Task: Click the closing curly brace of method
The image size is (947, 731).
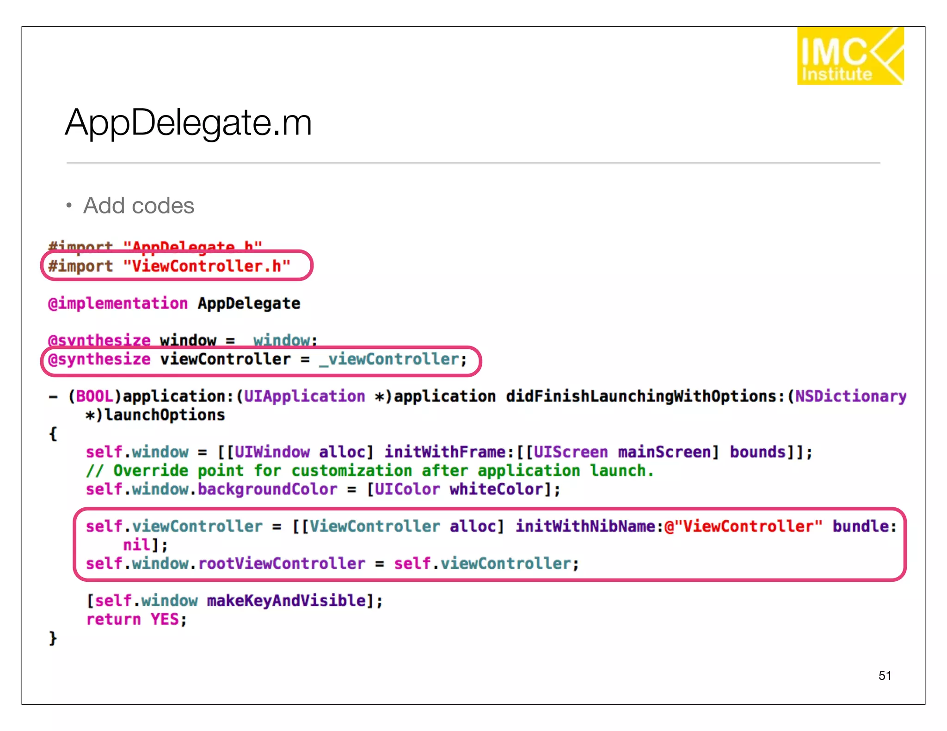Action: (x=53, y=638)
